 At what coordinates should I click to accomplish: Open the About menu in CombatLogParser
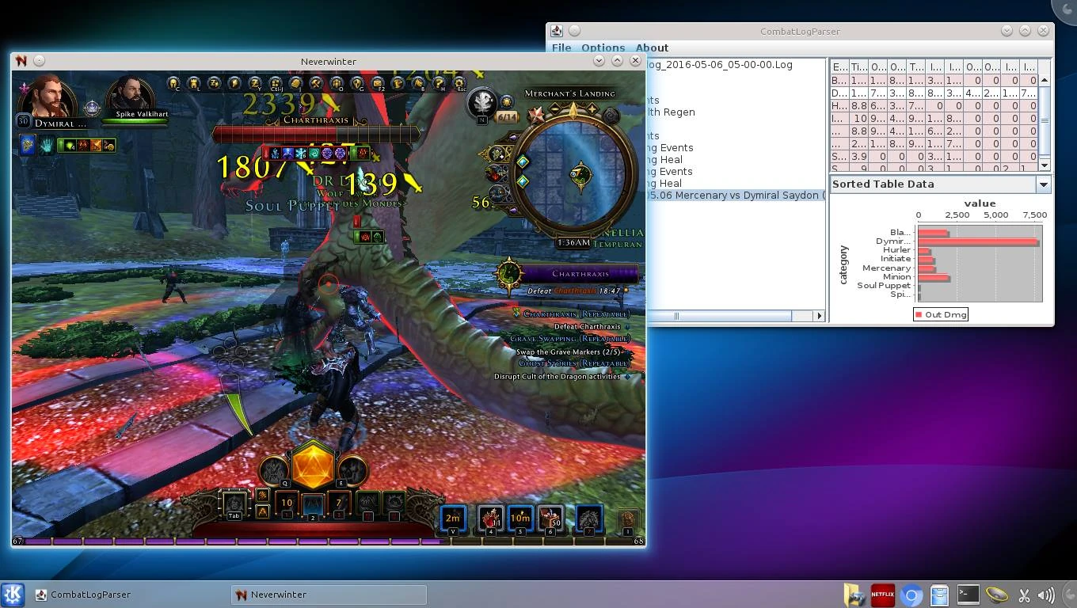[652, 47]
